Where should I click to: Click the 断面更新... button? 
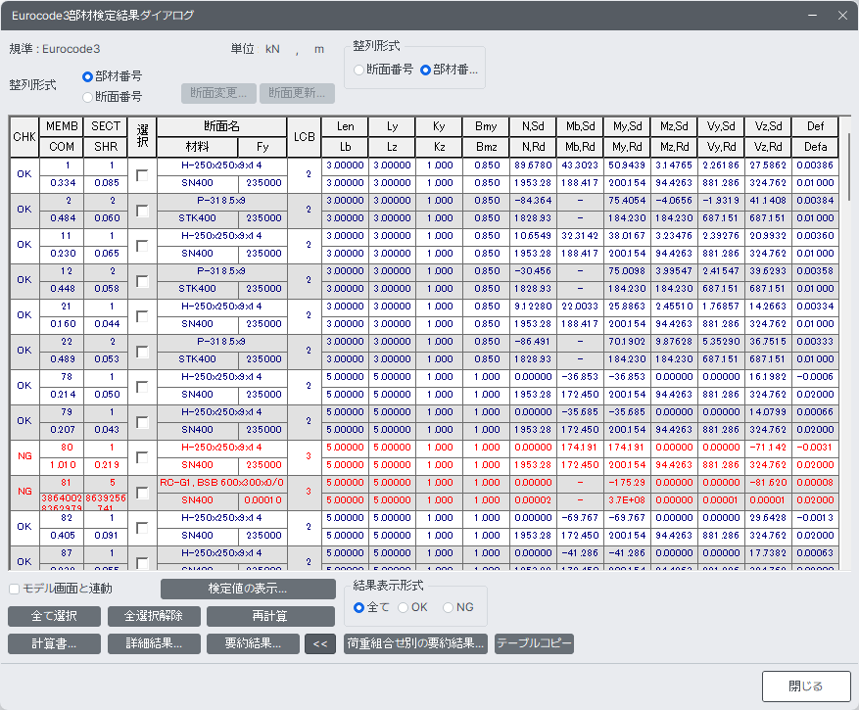click(x=297, y=93)
